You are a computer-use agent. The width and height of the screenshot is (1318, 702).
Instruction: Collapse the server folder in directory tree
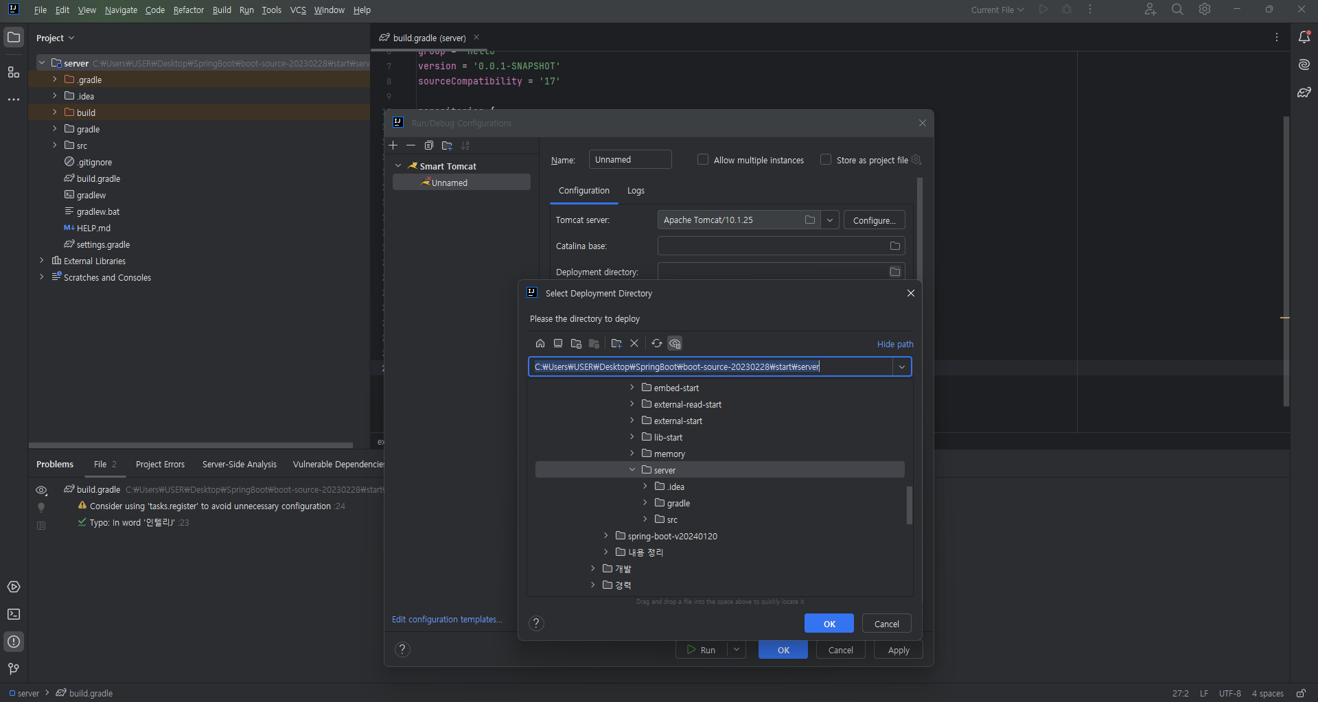click(632, 470)
